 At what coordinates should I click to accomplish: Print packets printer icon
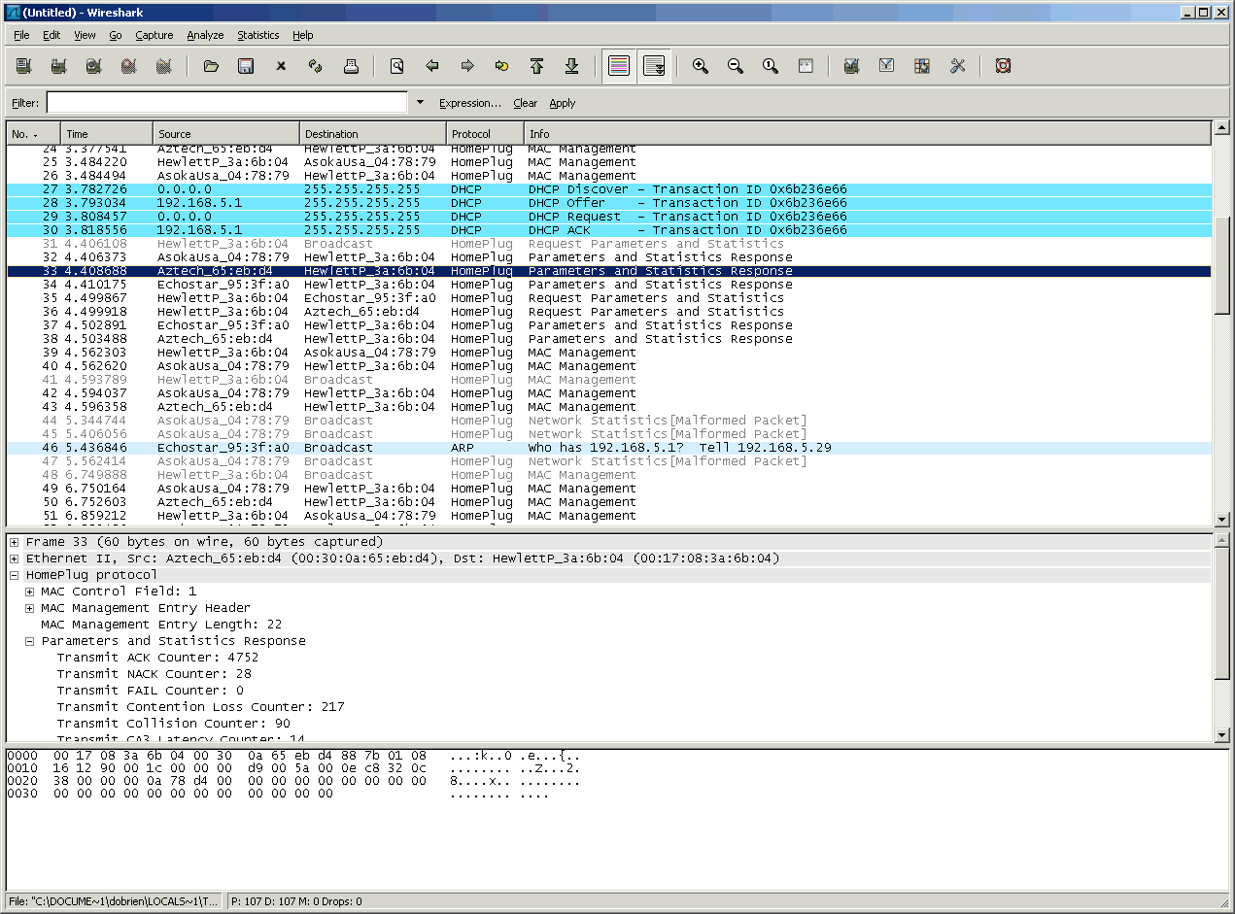351,66
